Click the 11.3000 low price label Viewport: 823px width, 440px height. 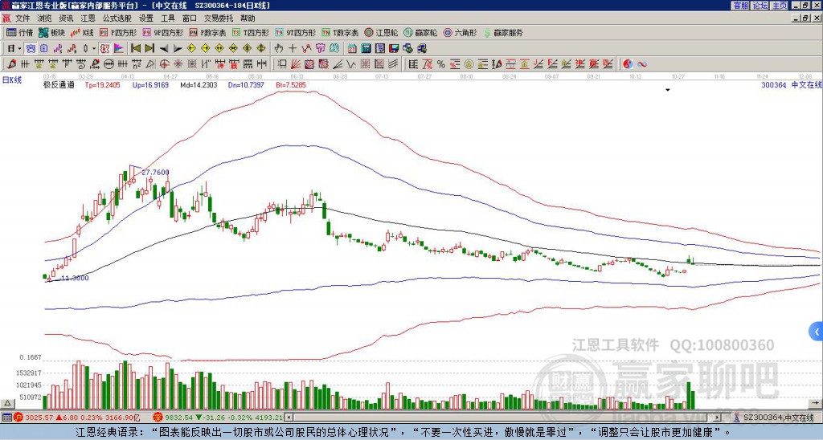(x=75, y=278)
